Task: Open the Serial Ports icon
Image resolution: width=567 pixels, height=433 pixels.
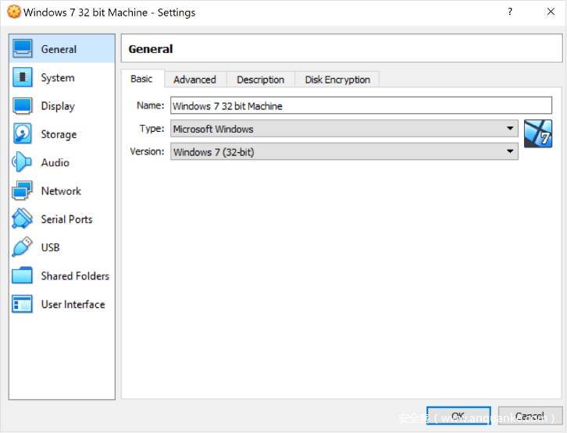Action: coord(23,219)
